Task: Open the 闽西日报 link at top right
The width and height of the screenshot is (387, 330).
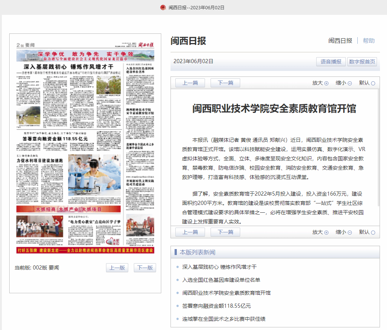Action: tap(340, 40)
